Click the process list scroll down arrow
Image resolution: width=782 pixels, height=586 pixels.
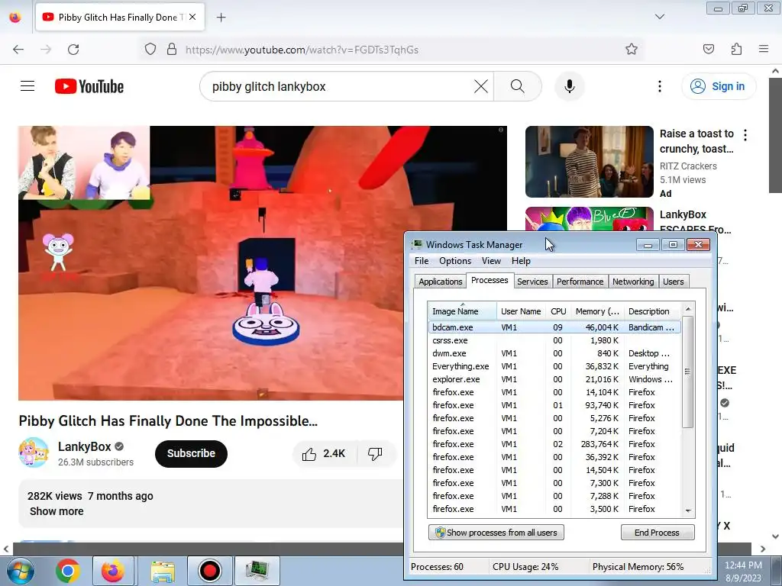688,510
